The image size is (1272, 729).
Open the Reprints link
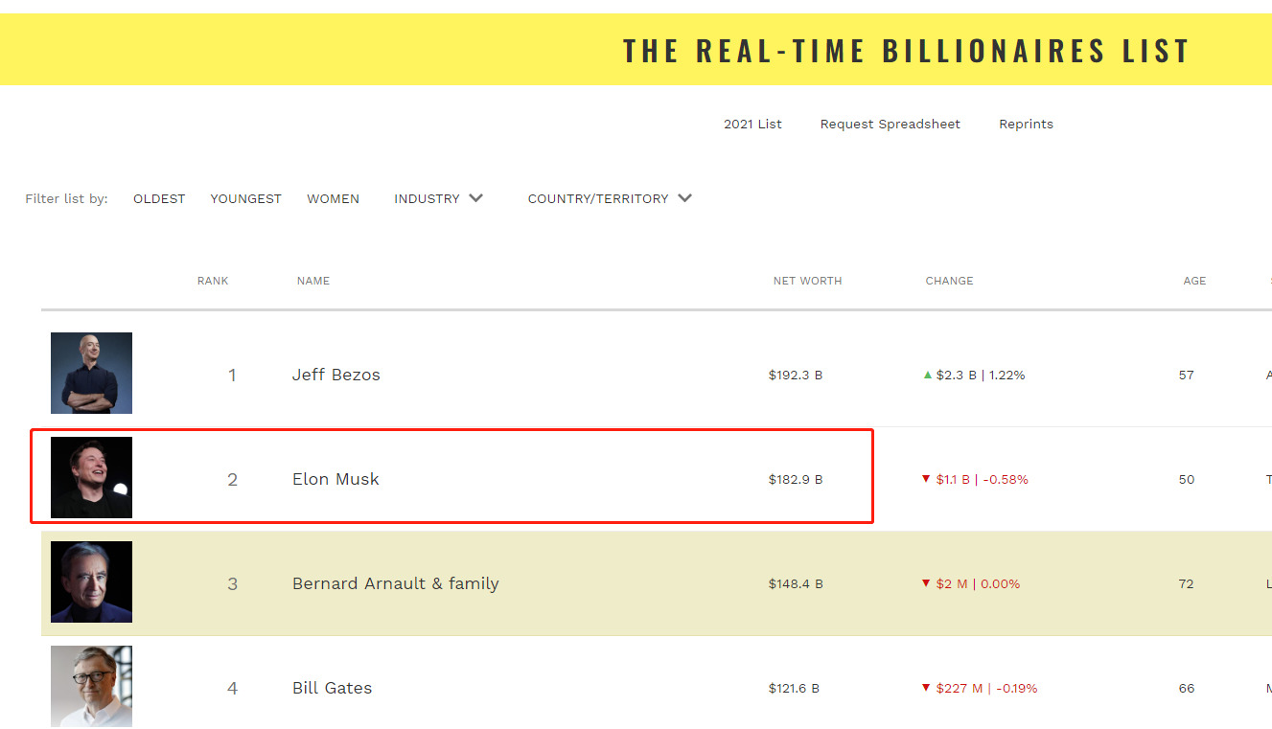tap(1026, 124)
